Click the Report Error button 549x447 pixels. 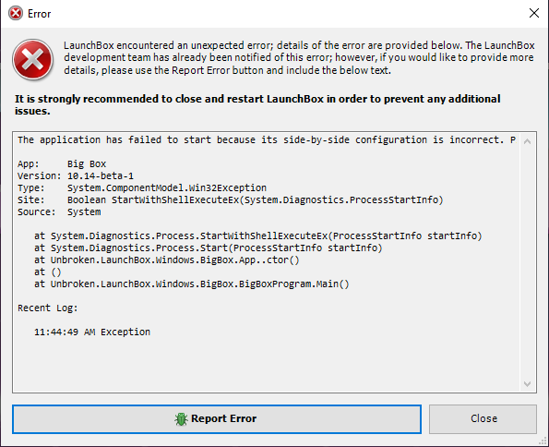[217, 419]
